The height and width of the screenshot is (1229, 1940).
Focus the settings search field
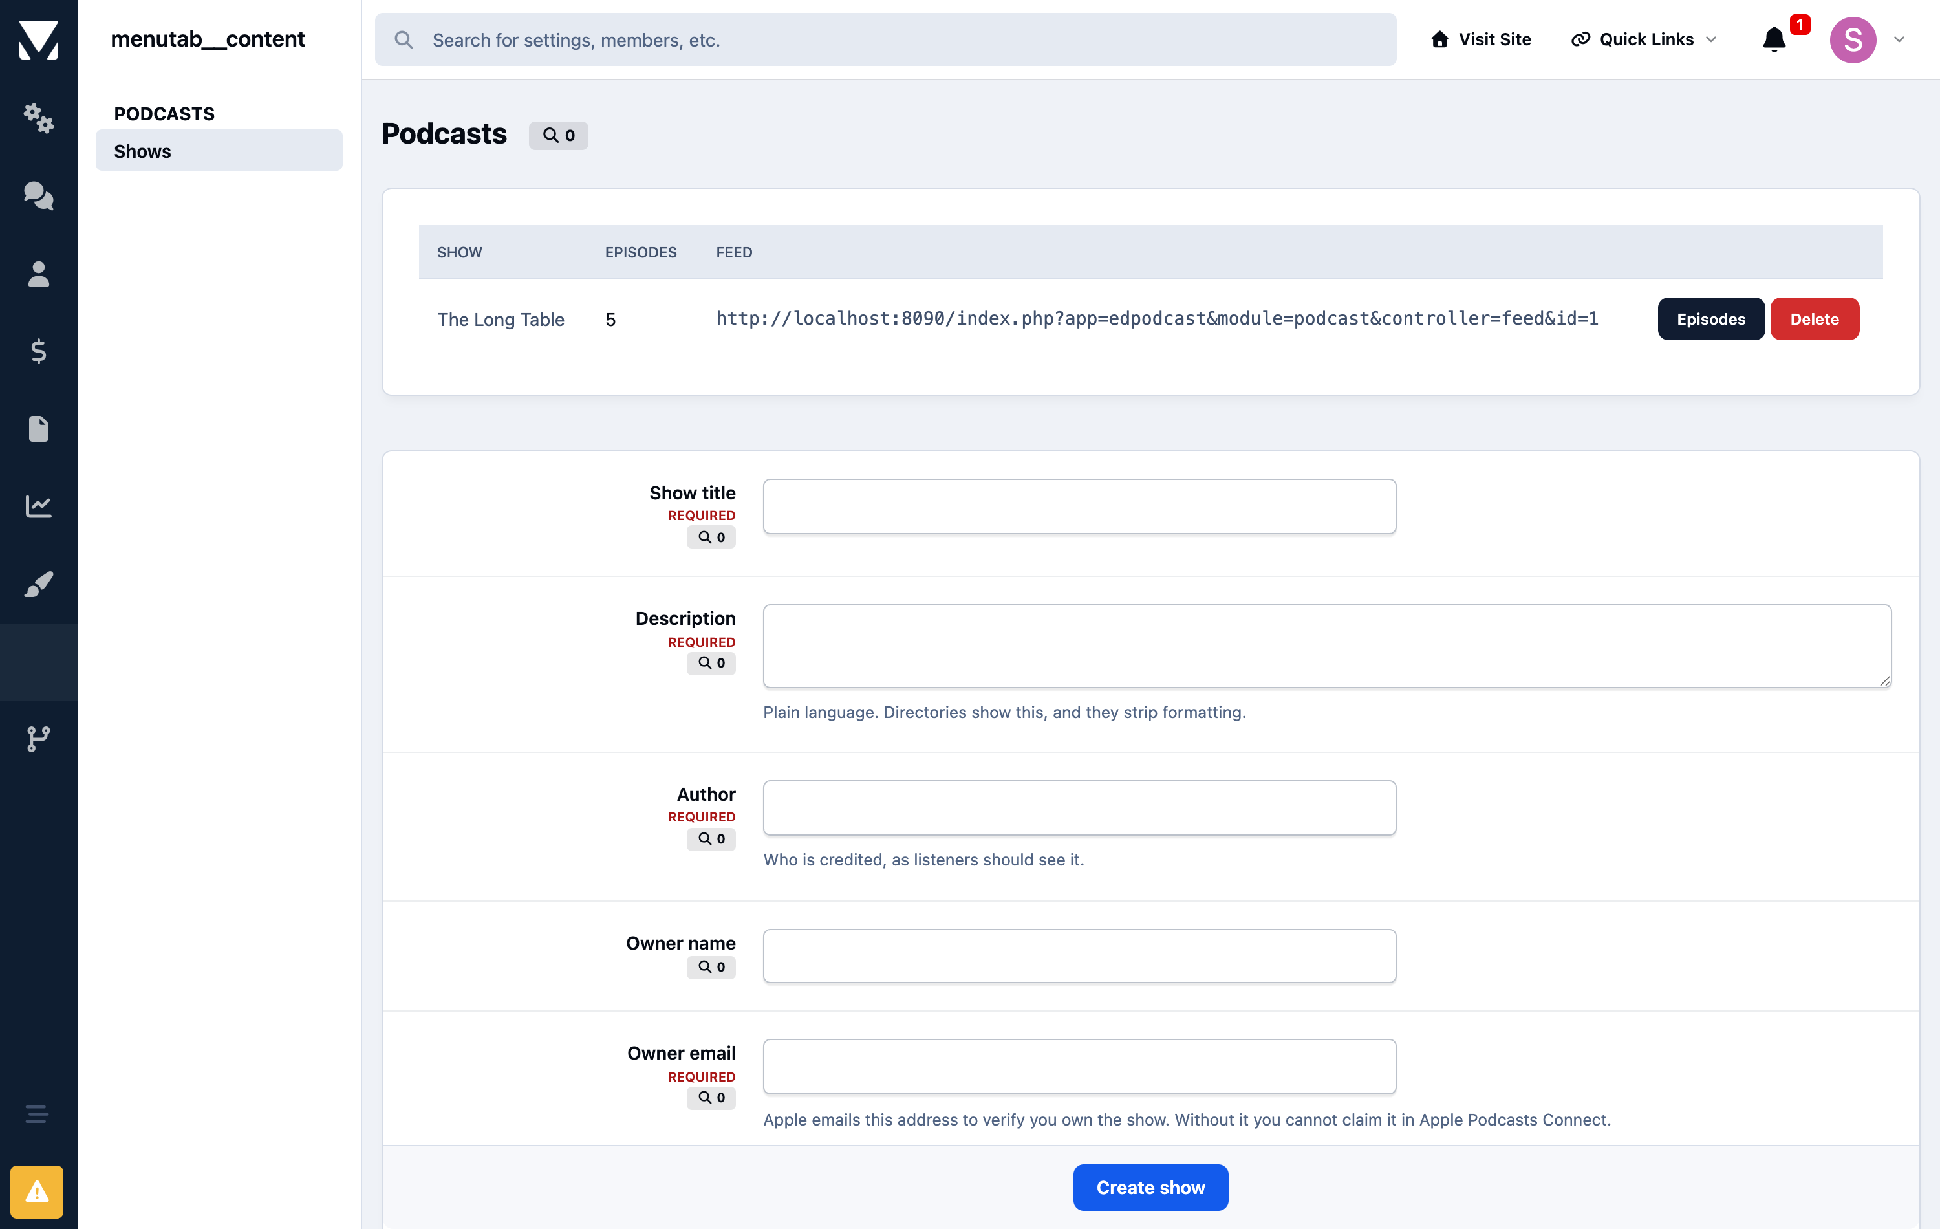(x=885, y=39)
